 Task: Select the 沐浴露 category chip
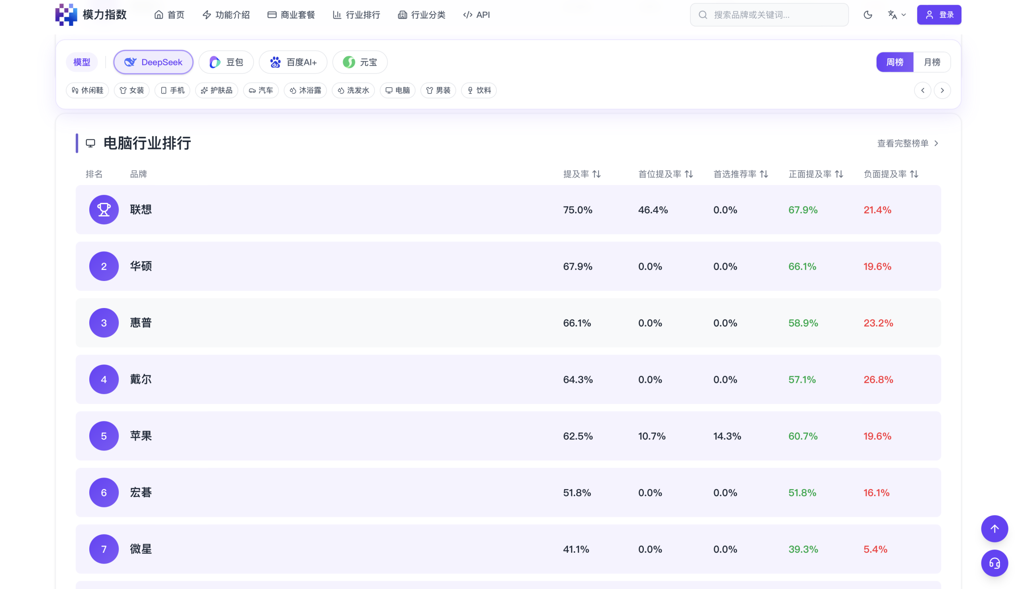coord(305,90)
